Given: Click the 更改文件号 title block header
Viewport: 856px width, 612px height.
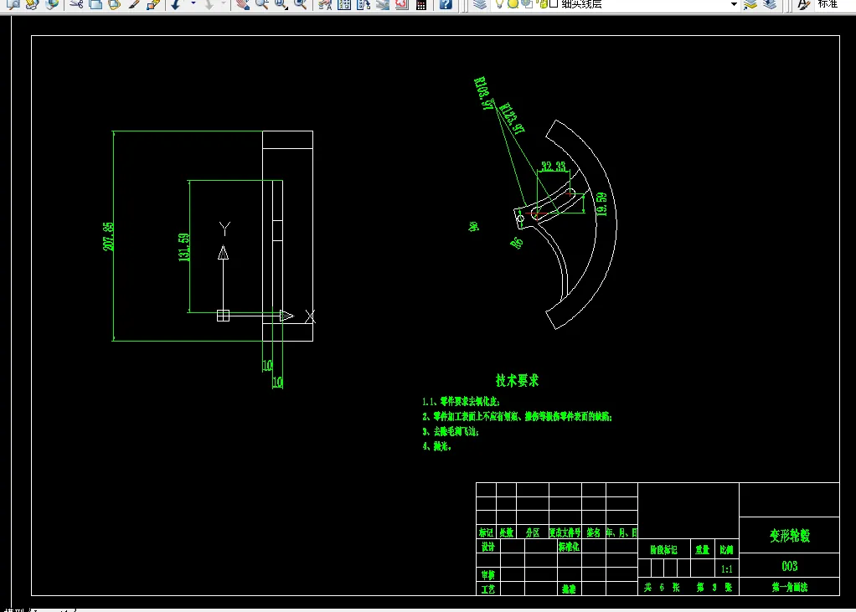Looking at the screenshot, I should click(565, 532).
